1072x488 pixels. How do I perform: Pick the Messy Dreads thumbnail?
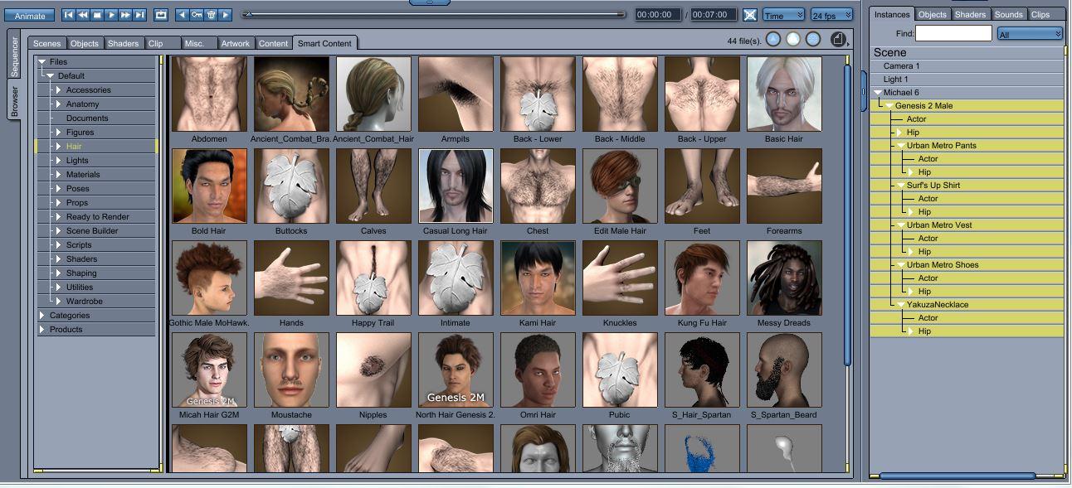coord(784,278)
